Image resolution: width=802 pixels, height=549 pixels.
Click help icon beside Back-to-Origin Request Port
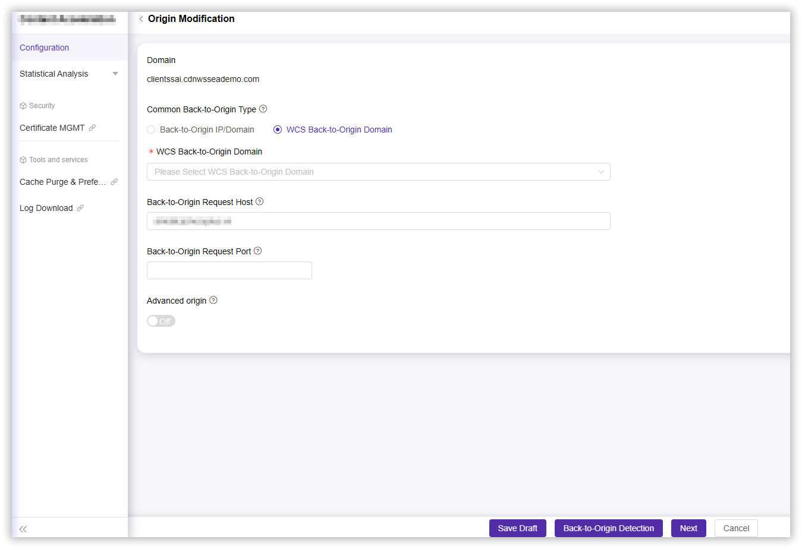point(258,251)
